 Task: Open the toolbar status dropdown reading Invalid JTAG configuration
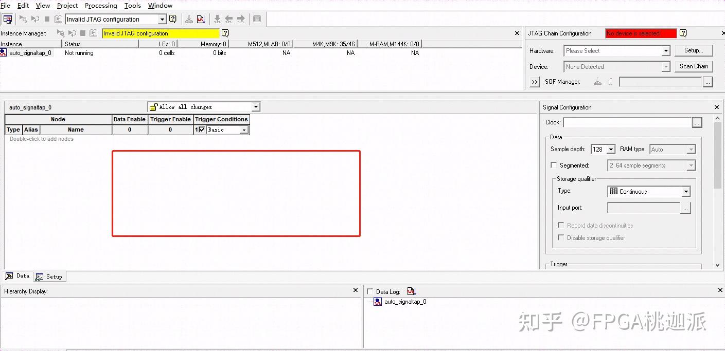click(116, 20)
